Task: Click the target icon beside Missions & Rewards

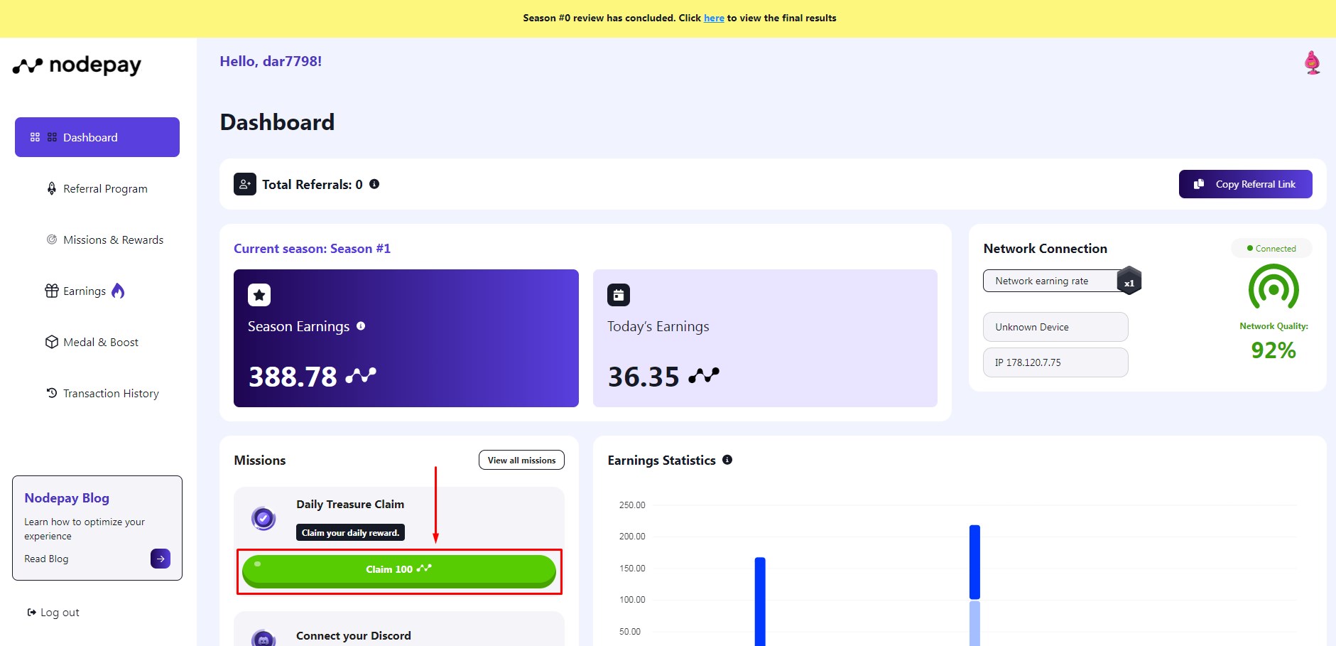Action: coord(52,239)
